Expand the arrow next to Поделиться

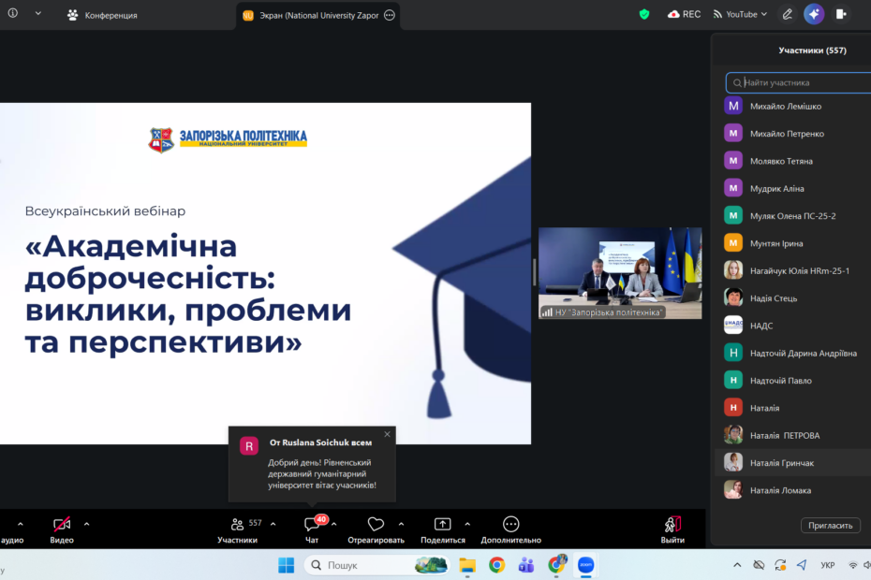pyautogui.click(x=467, y=524)
